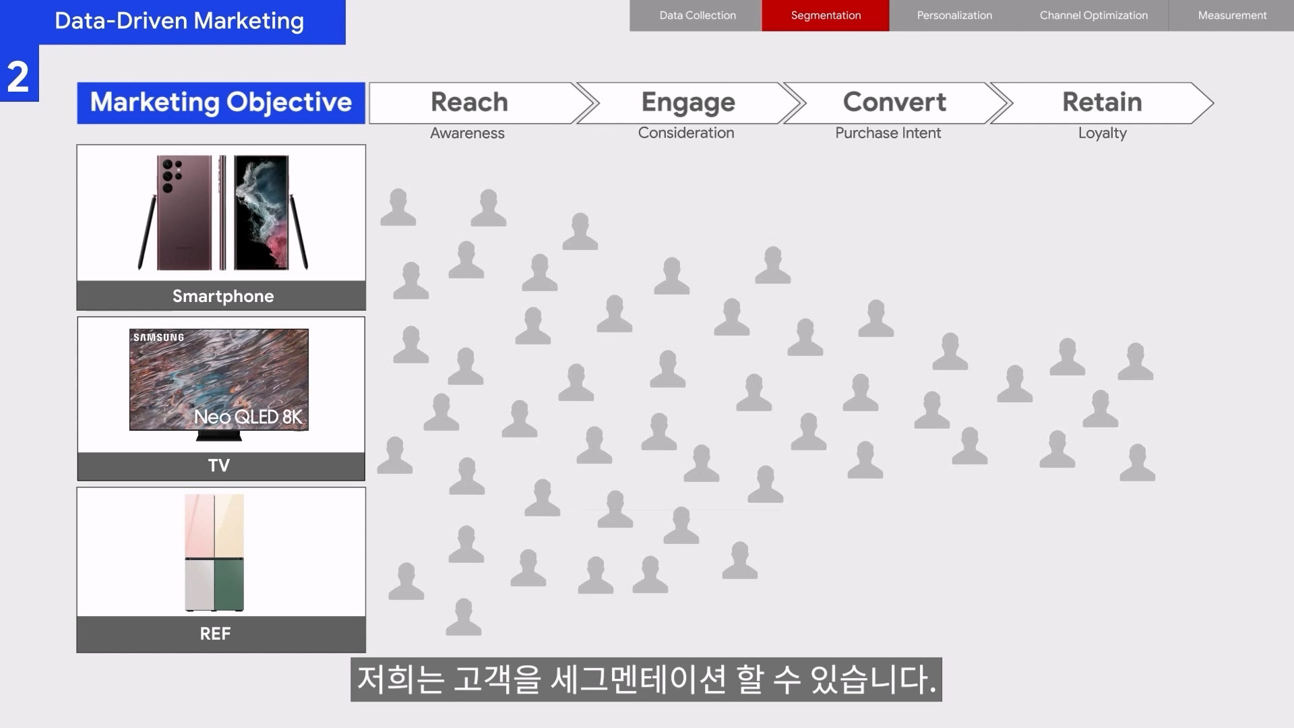The width and height of the screenshot is (1294, 728).
Task: Click the Reach arrow stage
Action: 470,102
